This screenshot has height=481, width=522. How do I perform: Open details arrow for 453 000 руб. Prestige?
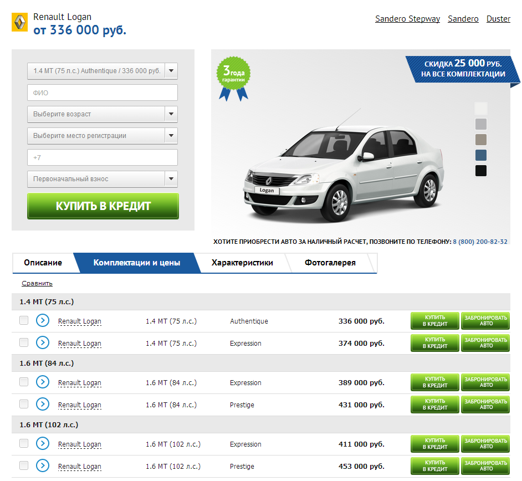pyautogui.click(x=43, y=465)
